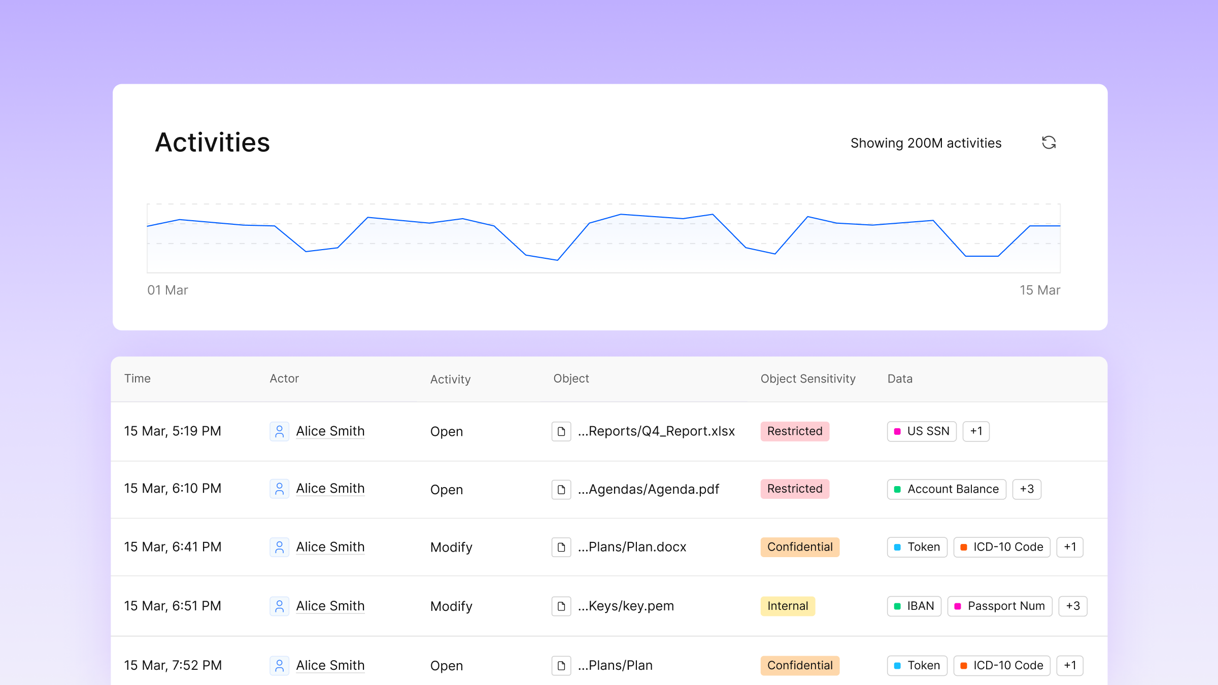The height and width of the screenshot is (685, 1218).
Task: Expand +3 tags next to Passport Num
Action: [1073, 606]
